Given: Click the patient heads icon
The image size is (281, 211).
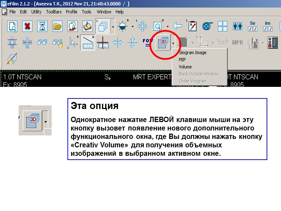Looking at the screenshot, I should coord(72,26).
